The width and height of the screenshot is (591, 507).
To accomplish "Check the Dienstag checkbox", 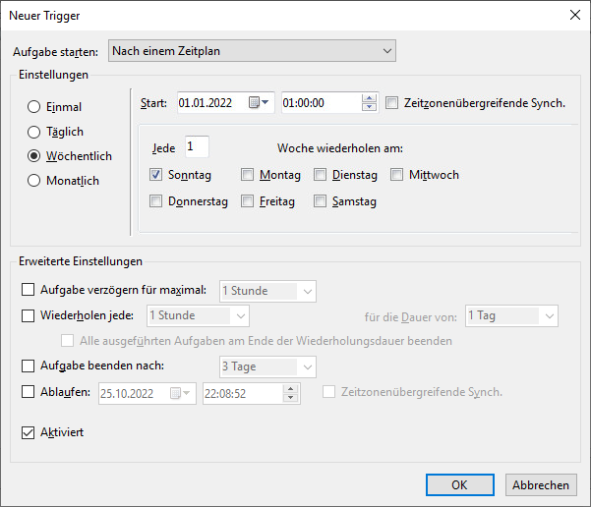I will [x=320, y=175].
